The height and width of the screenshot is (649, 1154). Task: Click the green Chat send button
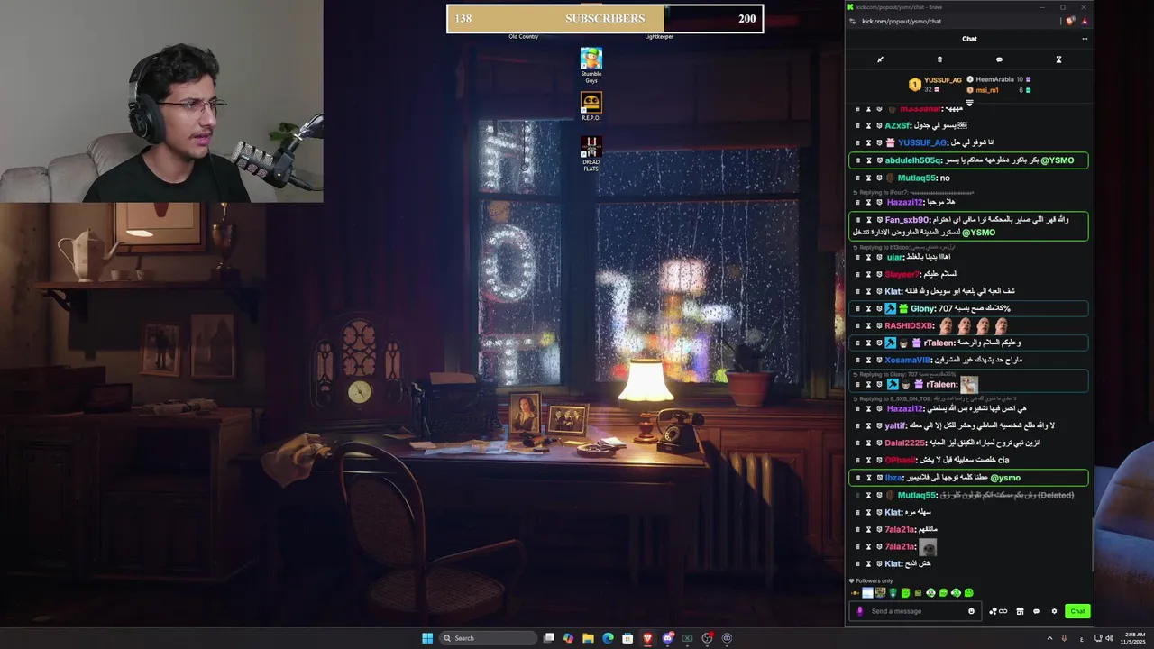(x=1077, y=611)
